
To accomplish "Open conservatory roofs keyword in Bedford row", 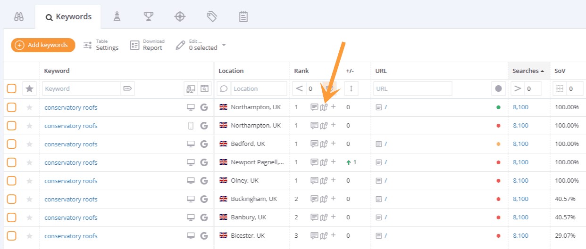I will click(x=71, y=144).
